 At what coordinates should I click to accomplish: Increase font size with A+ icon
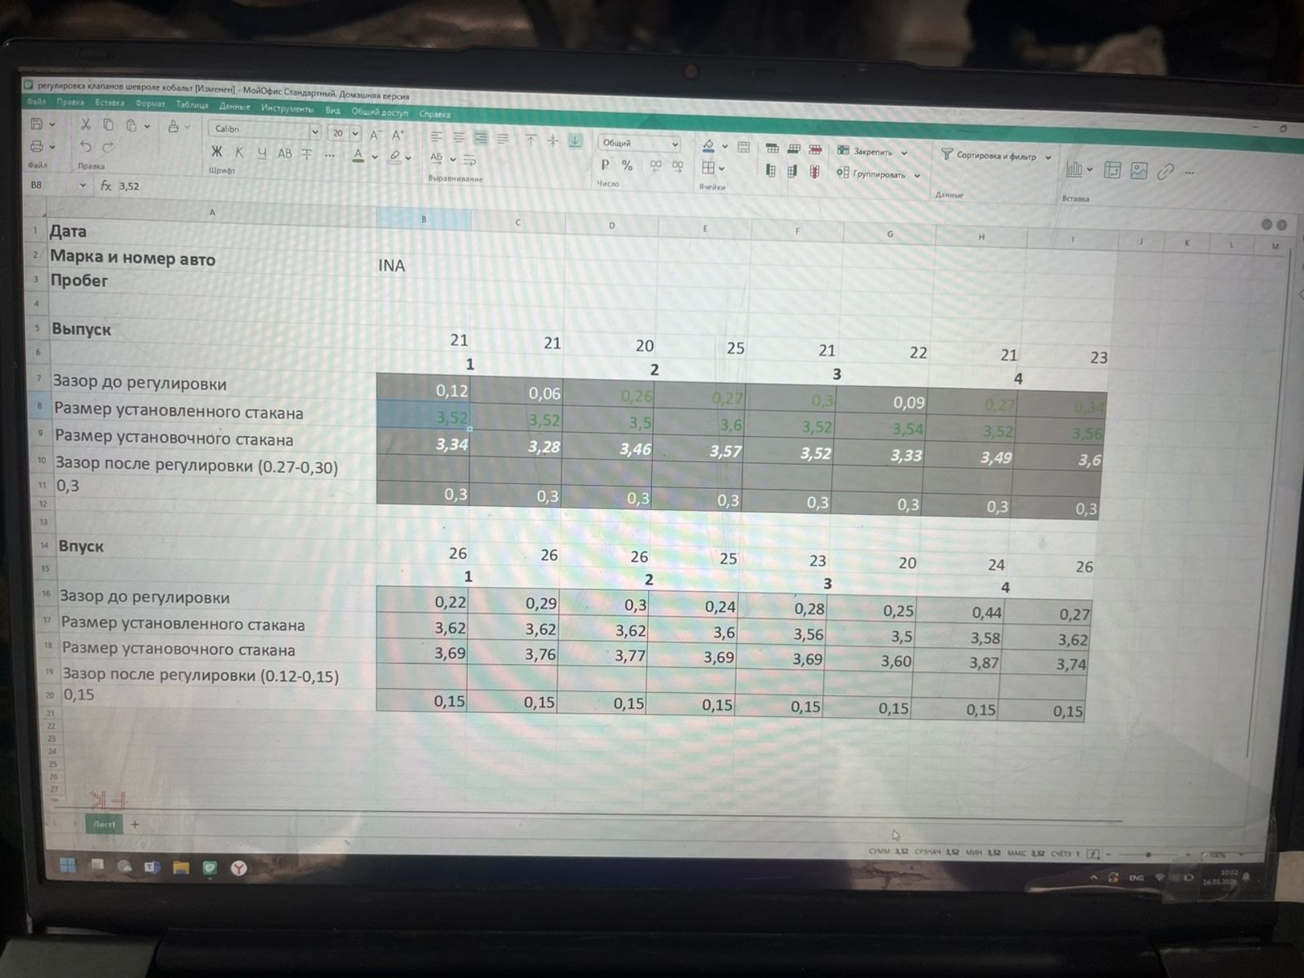[x=398, y=134]
